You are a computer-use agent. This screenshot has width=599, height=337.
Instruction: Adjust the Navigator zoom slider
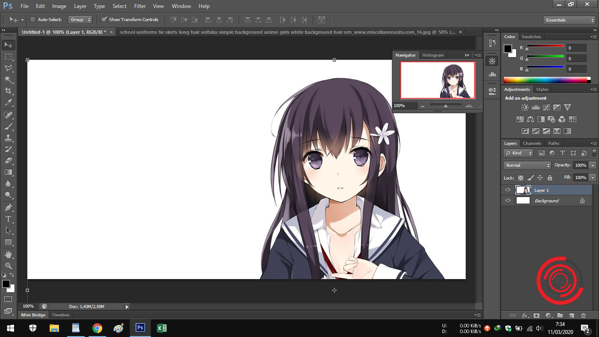446,106
